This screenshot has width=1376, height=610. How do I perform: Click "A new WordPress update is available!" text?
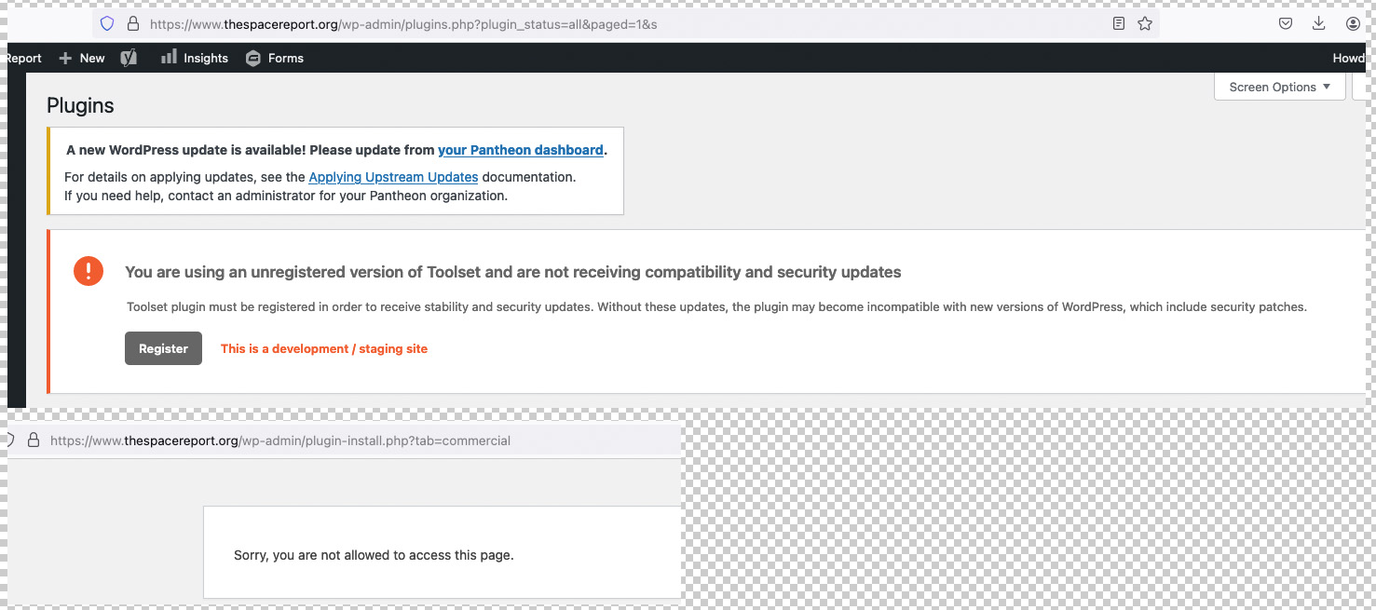[185, 150]
